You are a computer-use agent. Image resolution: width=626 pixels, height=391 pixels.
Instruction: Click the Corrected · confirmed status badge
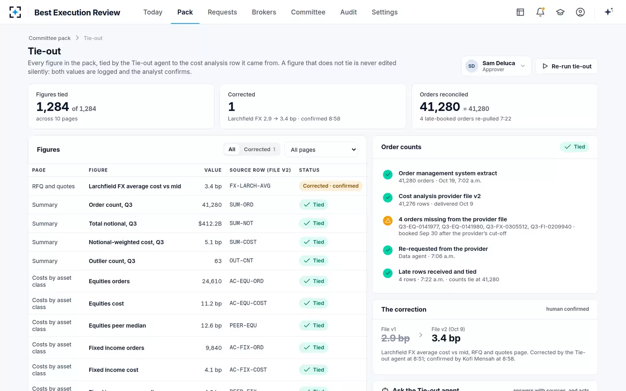tap(331, 186)
